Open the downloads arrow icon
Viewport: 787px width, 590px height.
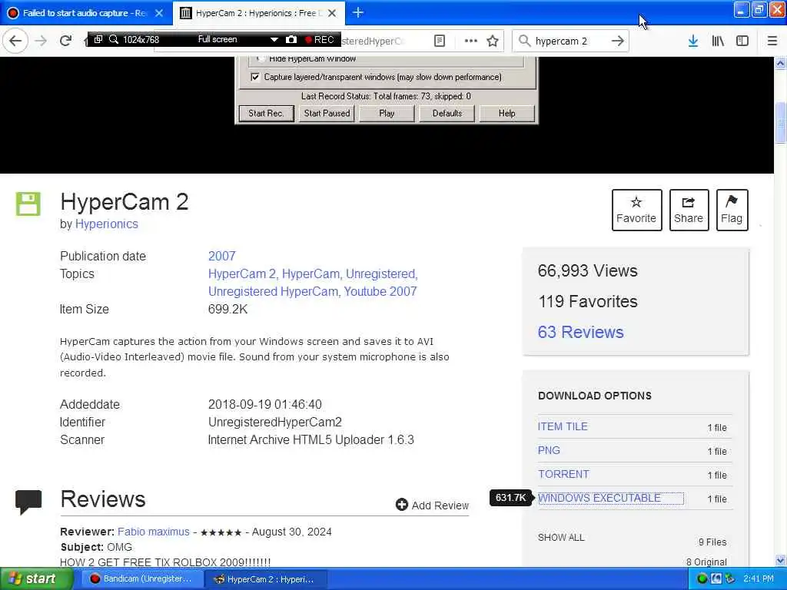pyautogui.click(x=693, y=41)
